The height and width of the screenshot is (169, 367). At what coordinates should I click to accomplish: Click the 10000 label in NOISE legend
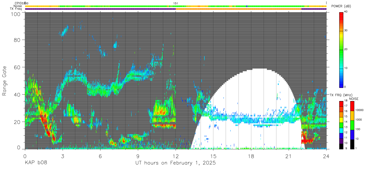pyautogui.click(x=359, y=110)
